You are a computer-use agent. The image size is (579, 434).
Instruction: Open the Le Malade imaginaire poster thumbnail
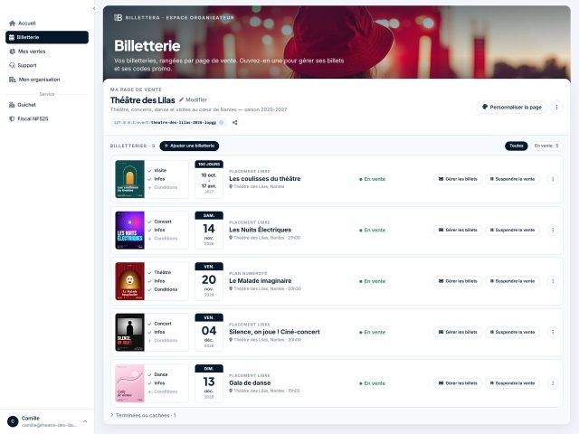pyautogui.click(x=129, y=281)
